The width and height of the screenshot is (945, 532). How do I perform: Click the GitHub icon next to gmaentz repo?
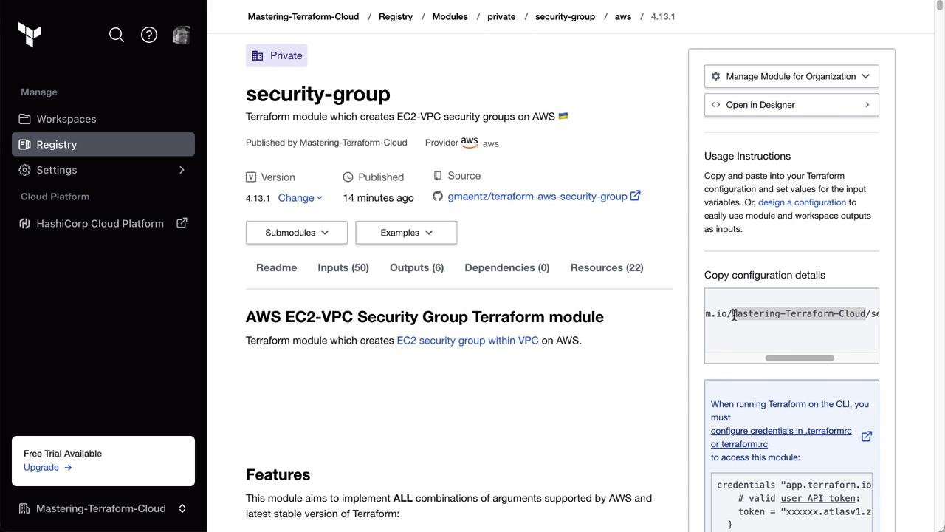[x=438, y=197]
